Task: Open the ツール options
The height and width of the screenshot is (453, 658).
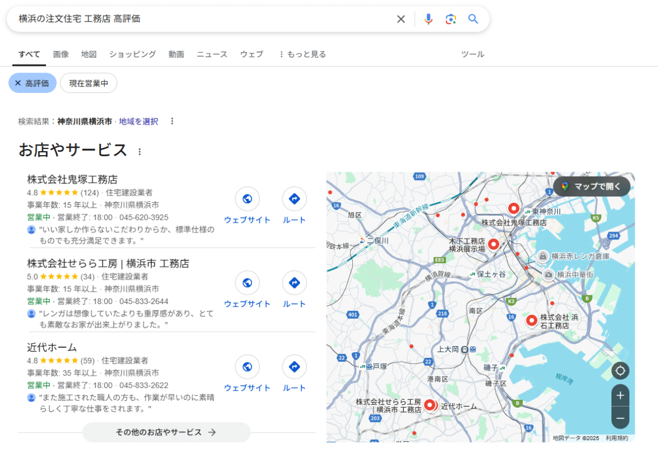Action: point(473,54)
